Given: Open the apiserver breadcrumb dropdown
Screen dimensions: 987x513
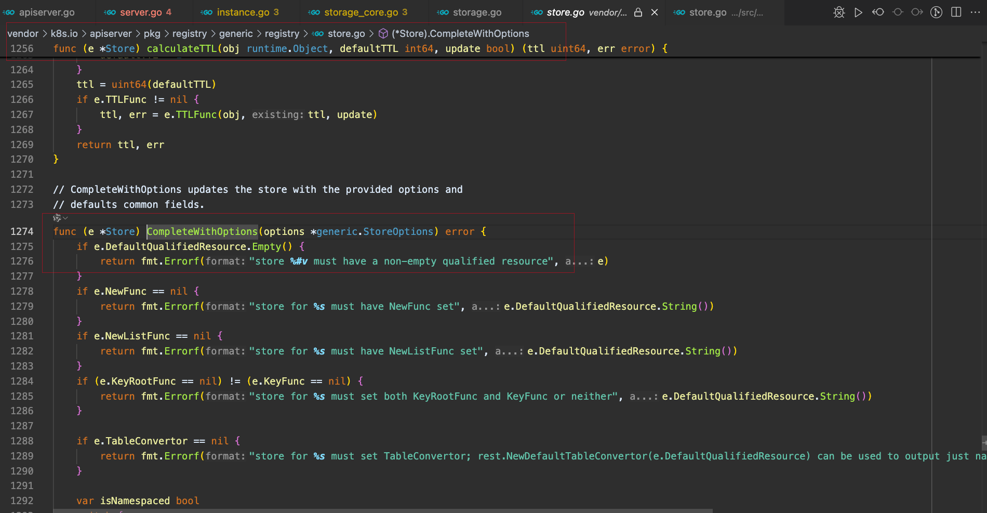Looking at the screenshot, I should [111, 33].
